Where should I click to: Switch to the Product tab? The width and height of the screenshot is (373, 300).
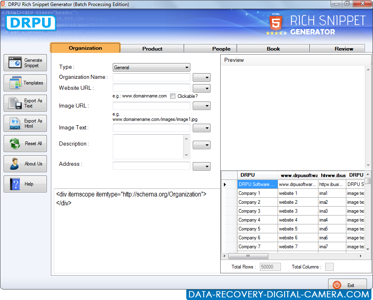click(152, 49)
